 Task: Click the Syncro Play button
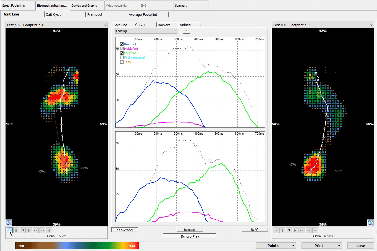[189, 236]
